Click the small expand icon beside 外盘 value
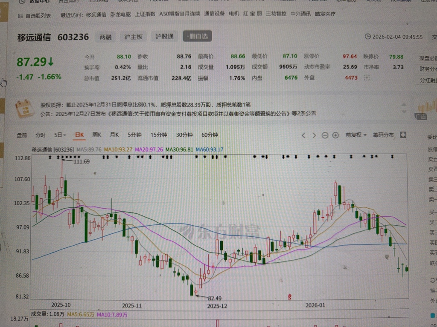Image resolution: width=437 pixels, height=327 pixels. click(367, 78)
